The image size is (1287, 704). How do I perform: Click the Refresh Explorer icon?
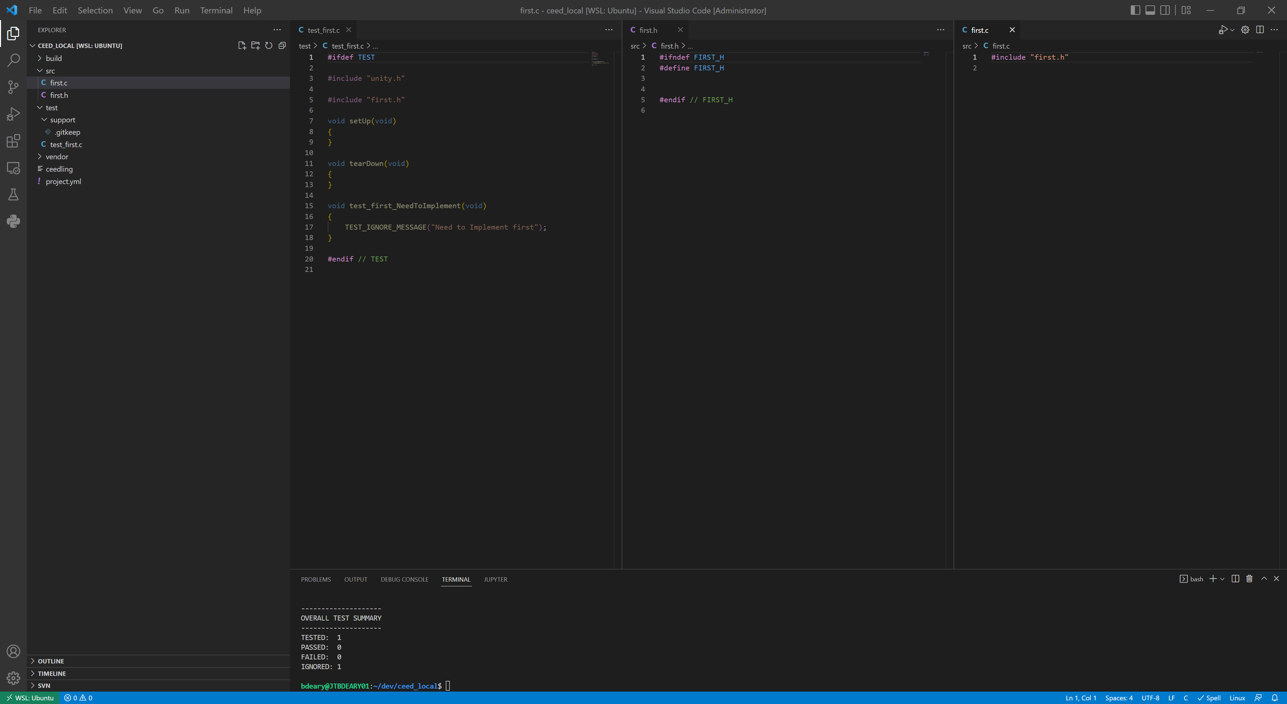(269, 46)
